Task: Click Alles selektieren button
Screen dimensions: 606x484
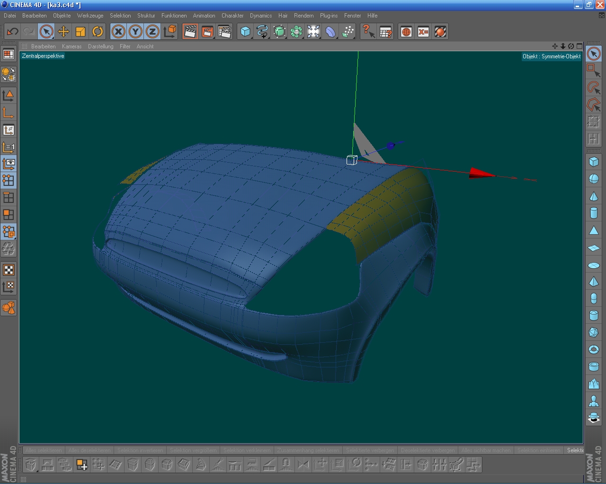Action: click(x=44, y=450)
